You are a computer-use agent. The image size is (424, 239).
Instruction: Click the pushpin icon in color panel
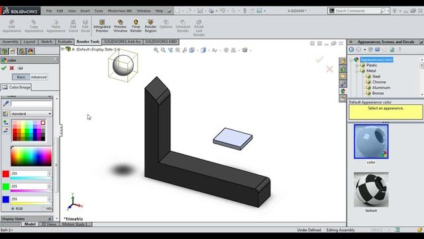click(x=20, y=68)
